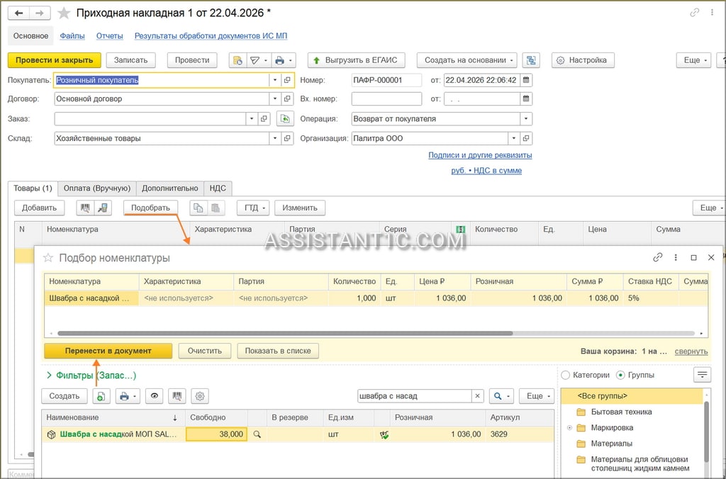The image size is (726, 479).
Task: Open Подписи и другие реквизиты link
Action: point(480,155)
